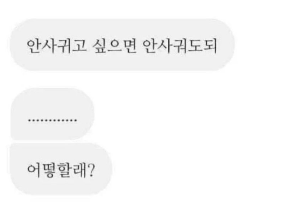282x207 pixels.
Task: Click the rounded right end of the first bubble
Action: coord(229,45)
